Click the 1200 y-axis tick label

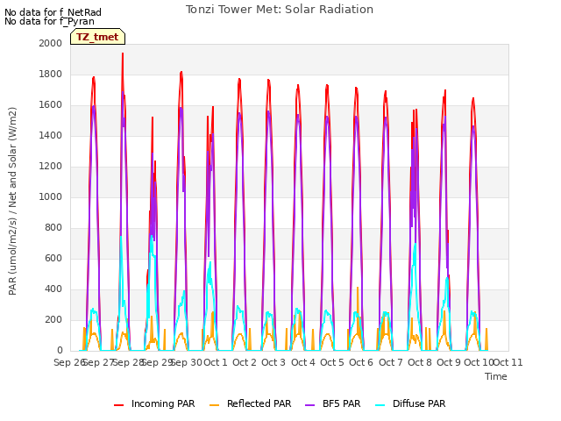point(51,167)
